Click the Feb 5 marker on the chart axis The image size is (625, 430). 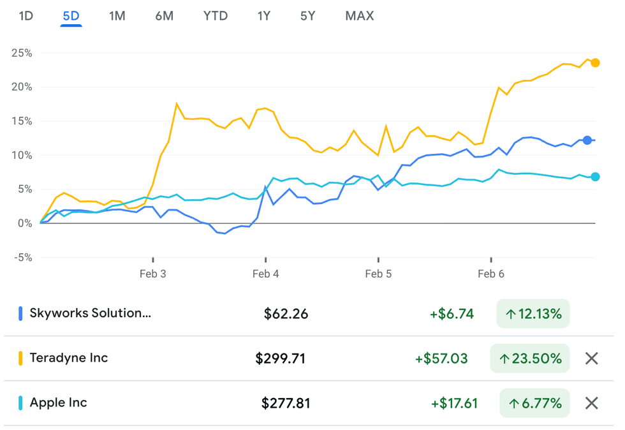point(379,274)
